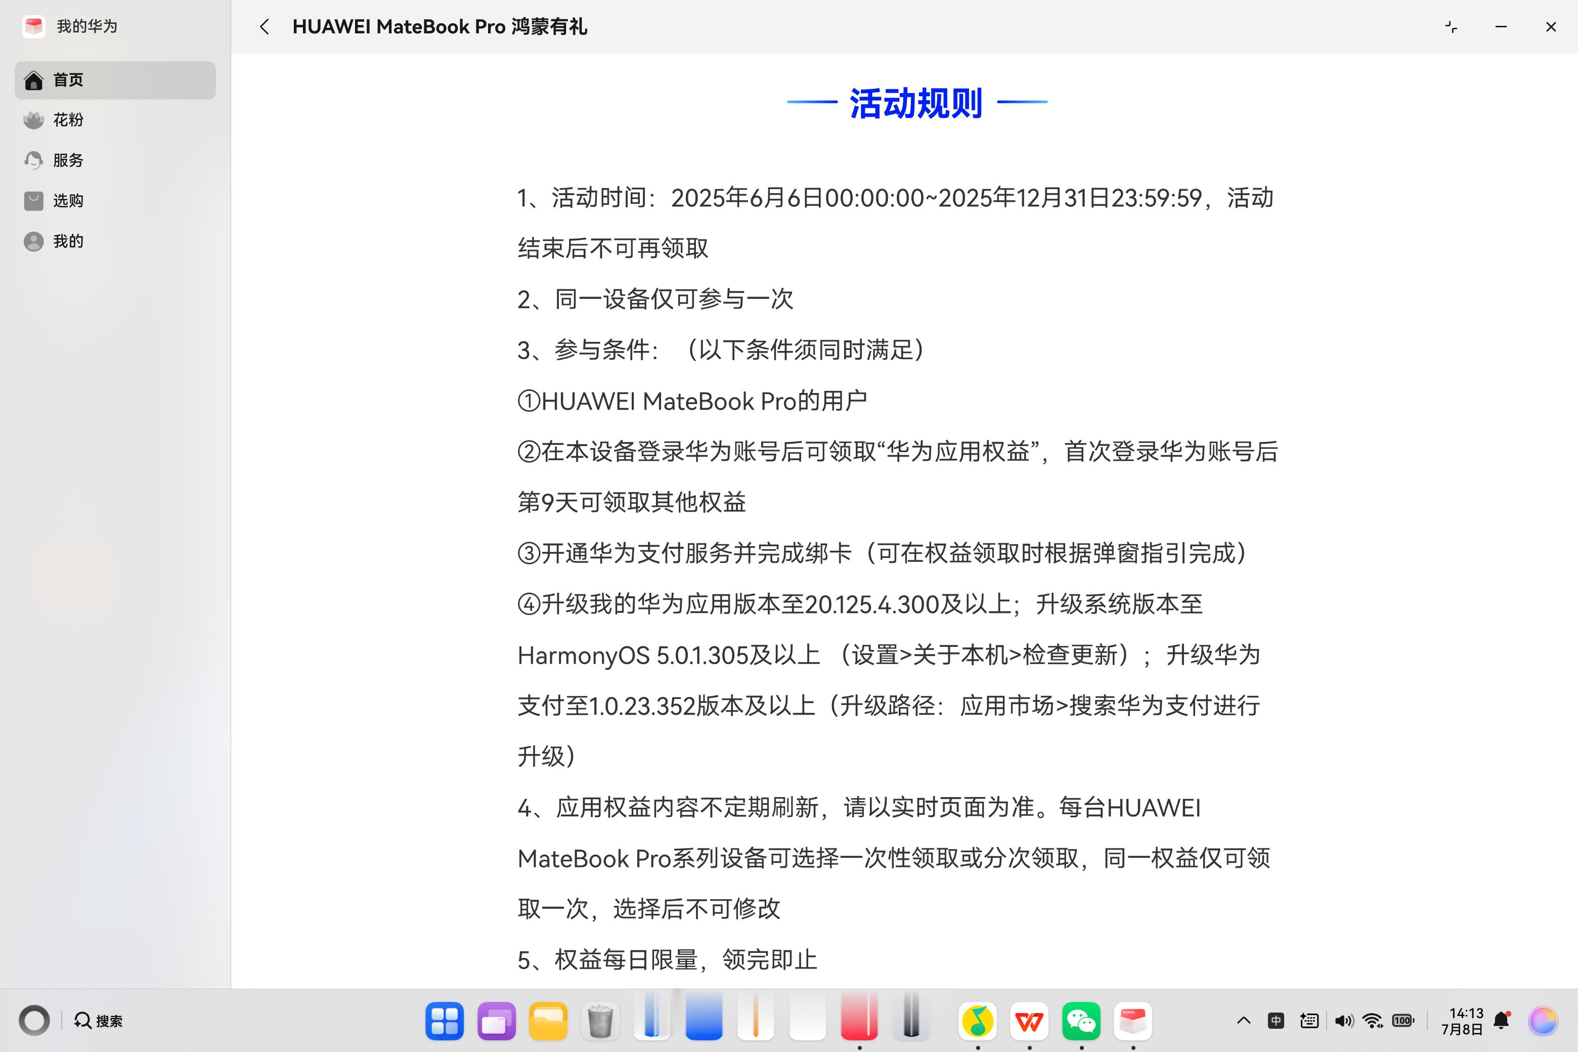The height and width of the screenshot is (1052, 1578).
Task: Close the 我的华为 window
Action: (1551, 27)
